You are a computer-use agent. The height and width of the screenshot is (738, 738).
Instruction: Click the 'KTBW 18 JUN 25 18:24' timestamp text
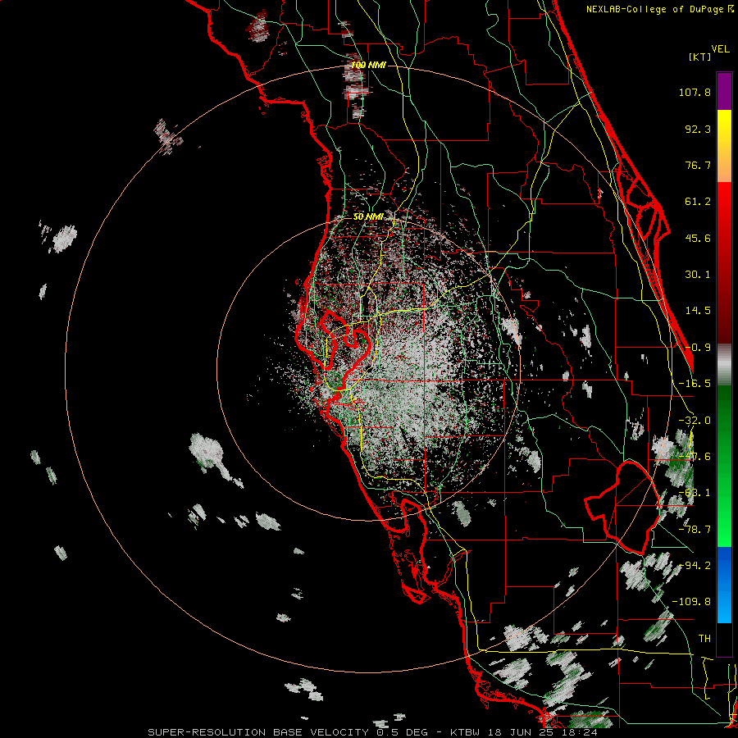tap(524, 732)
